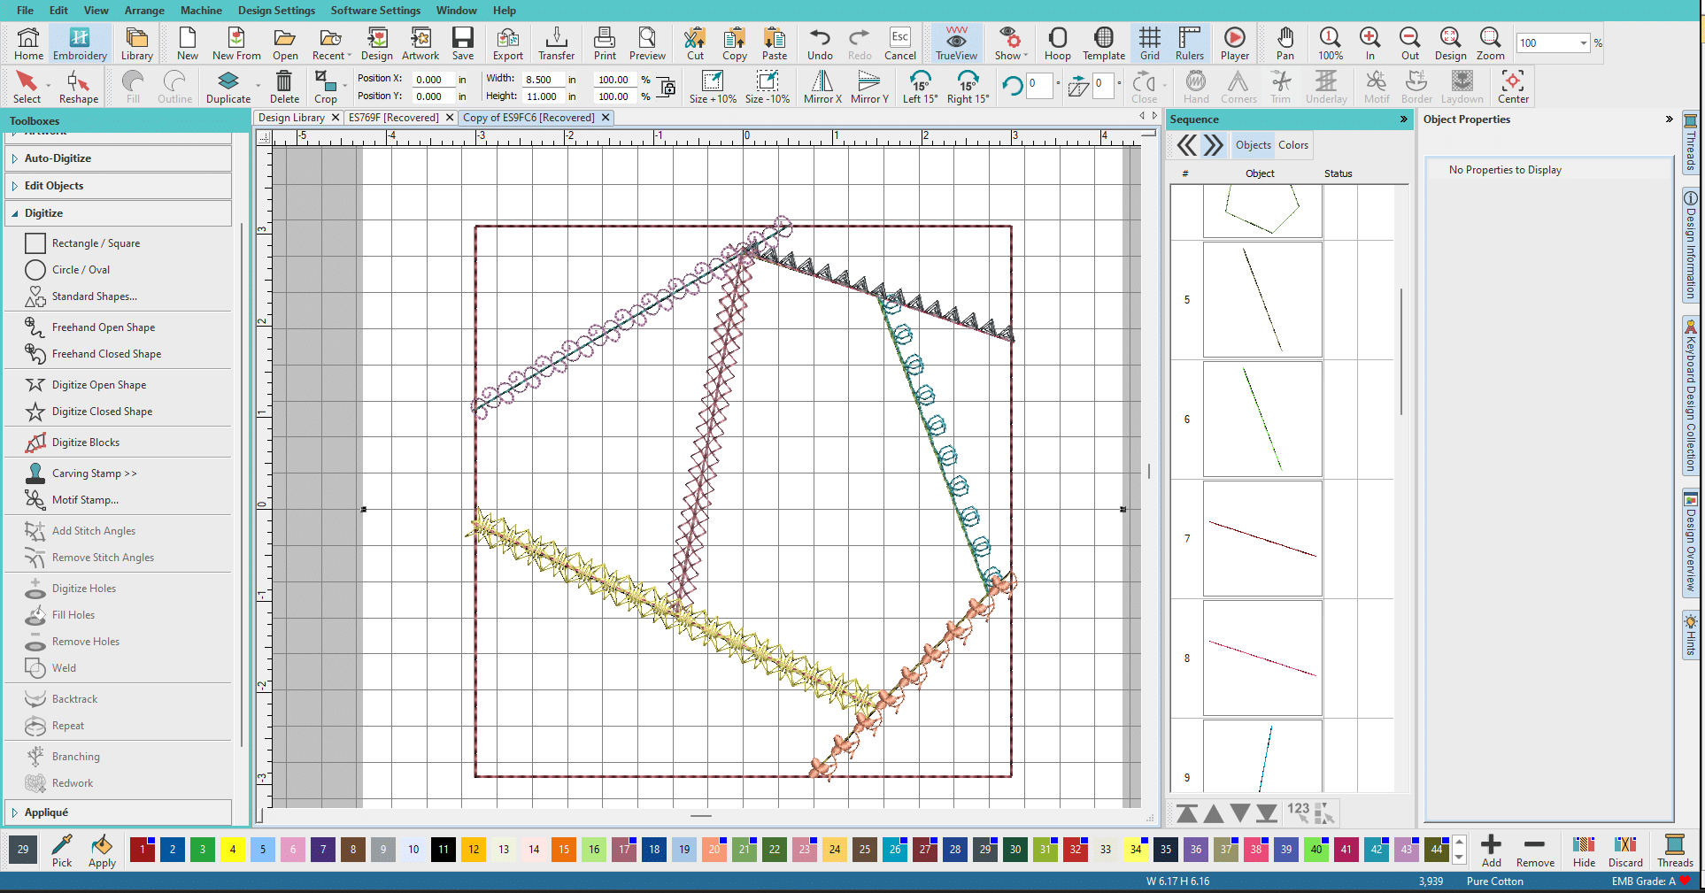Switch to the Colors tab

1292,145
